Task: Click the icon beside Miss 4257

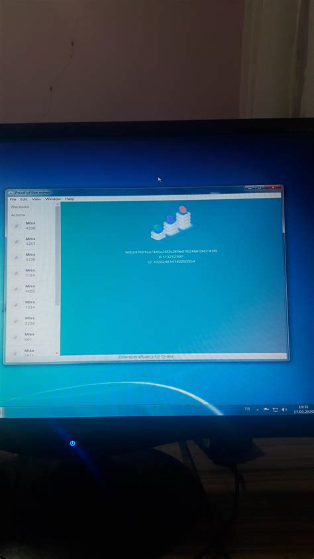Action: click(16, 242)
